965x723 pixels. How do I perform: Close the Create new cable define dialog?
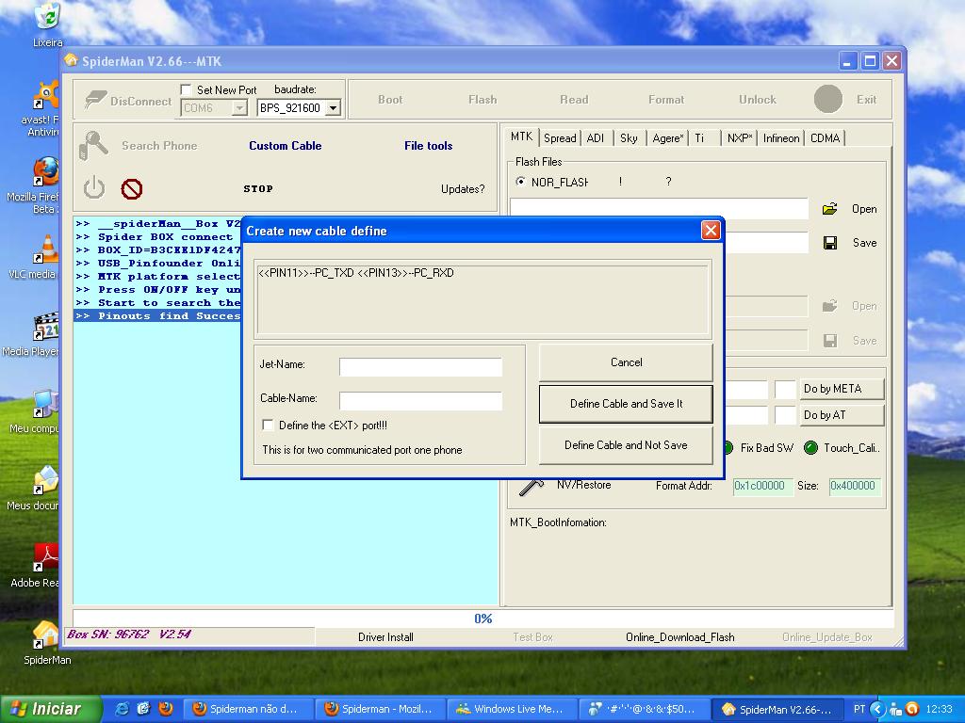711,230
